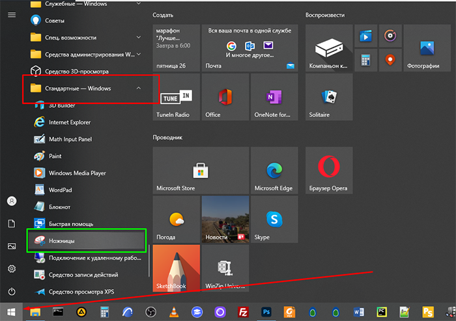The image size is (456, 321).
Task: Open Settings gear in Start sidebar
Action: 12,269
